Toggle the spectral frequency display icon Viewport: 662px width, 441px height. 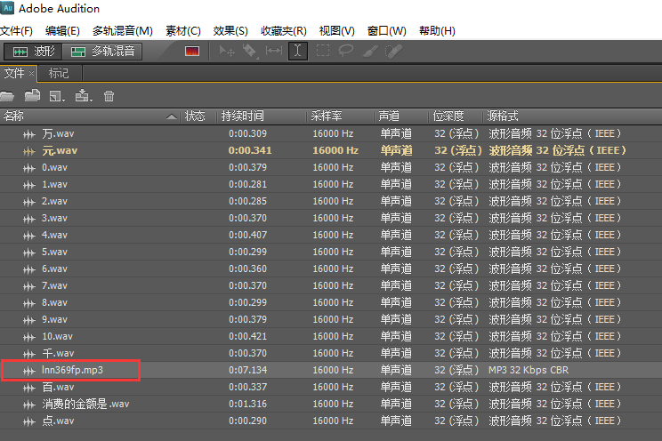[192, 52]
